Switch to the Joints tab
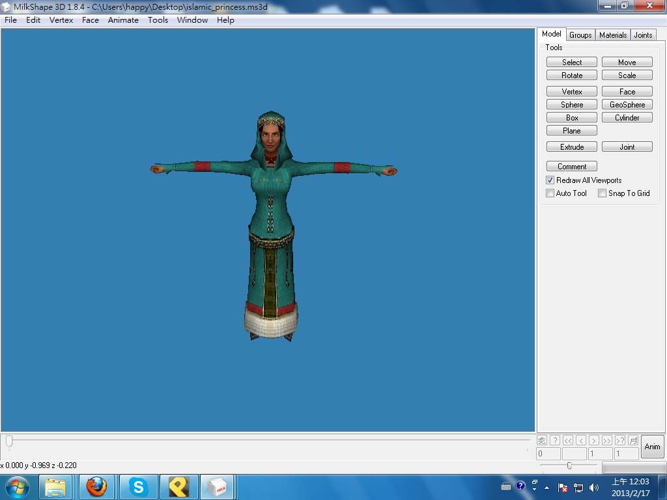 click(x=643, y=35)
